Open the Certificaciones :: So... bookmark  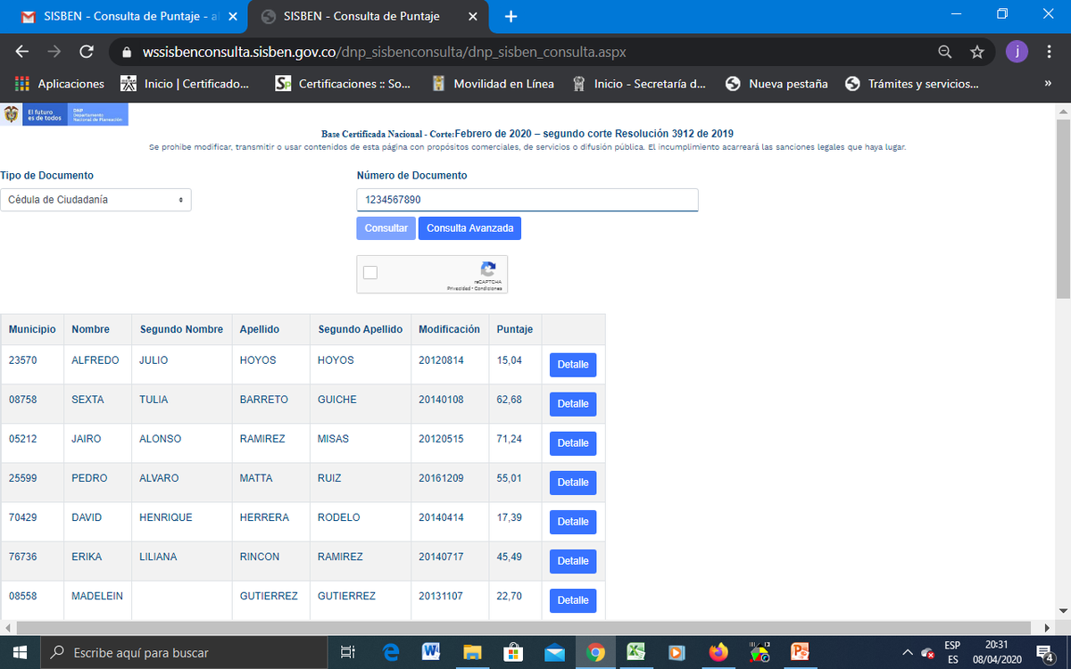point(344,84)
